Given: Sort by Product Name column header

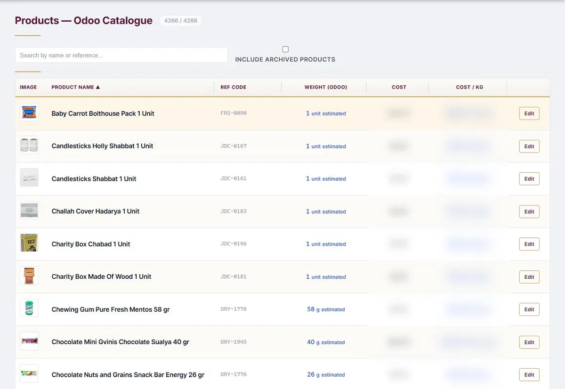Looking at the screenshot, I should click(x=76, y=87).
